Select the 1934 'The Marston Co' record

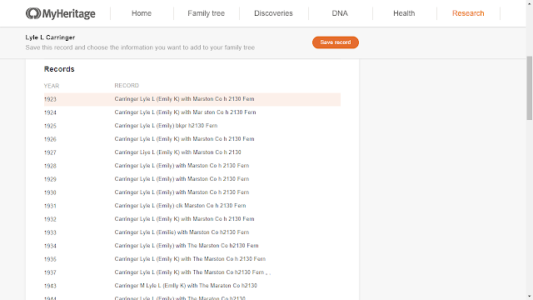click(x=187, y=245)
